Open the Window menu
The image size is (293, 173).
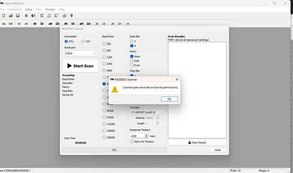point(50,9)
